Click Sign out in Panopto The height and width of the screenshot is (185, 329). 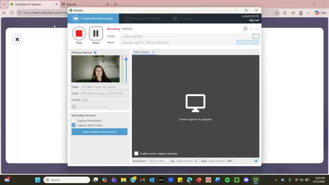click(x=254, y=20)
